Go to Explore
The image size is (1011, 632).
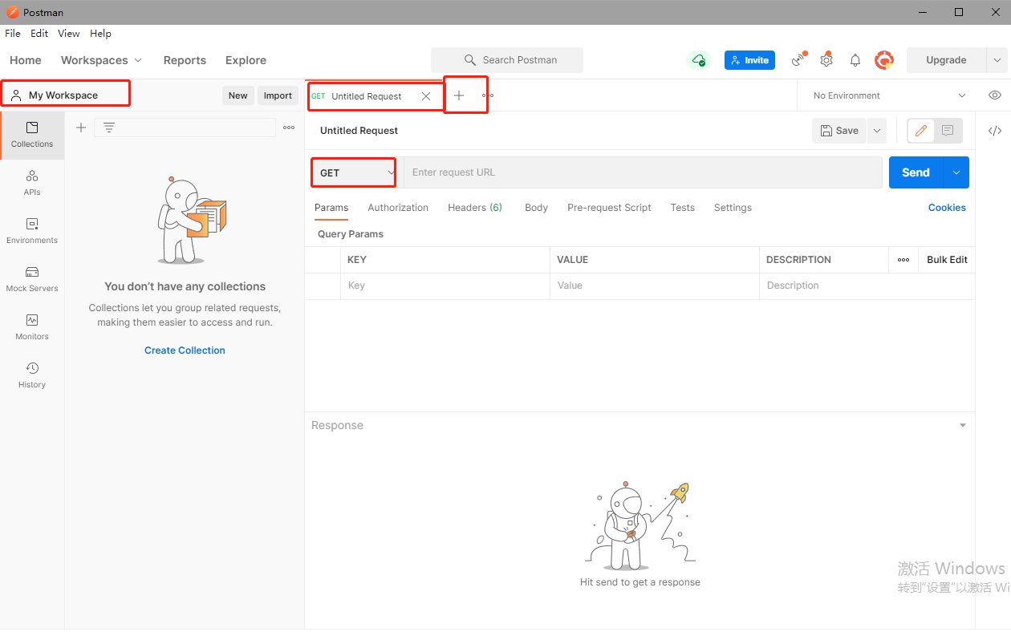(x=246, y=60)
